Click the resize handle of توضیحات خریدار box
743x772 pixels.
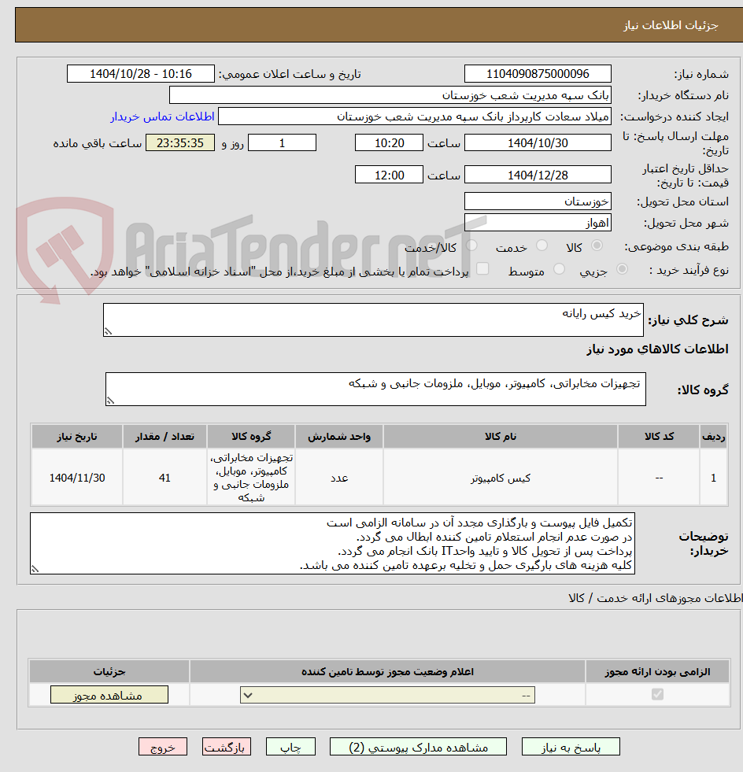click(35, 569)
